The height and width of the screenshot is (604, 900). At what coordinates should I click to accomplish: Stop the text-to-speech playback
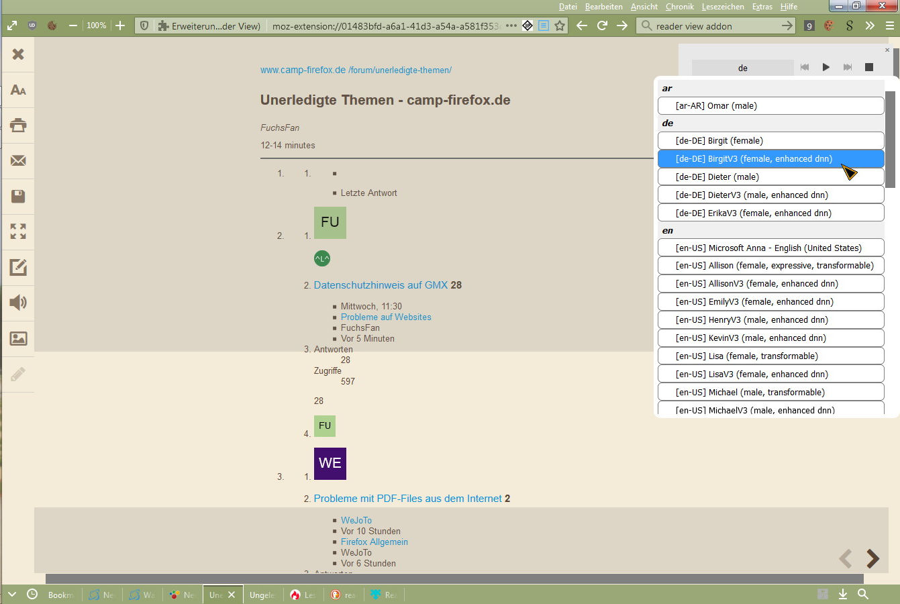point(869,67)
